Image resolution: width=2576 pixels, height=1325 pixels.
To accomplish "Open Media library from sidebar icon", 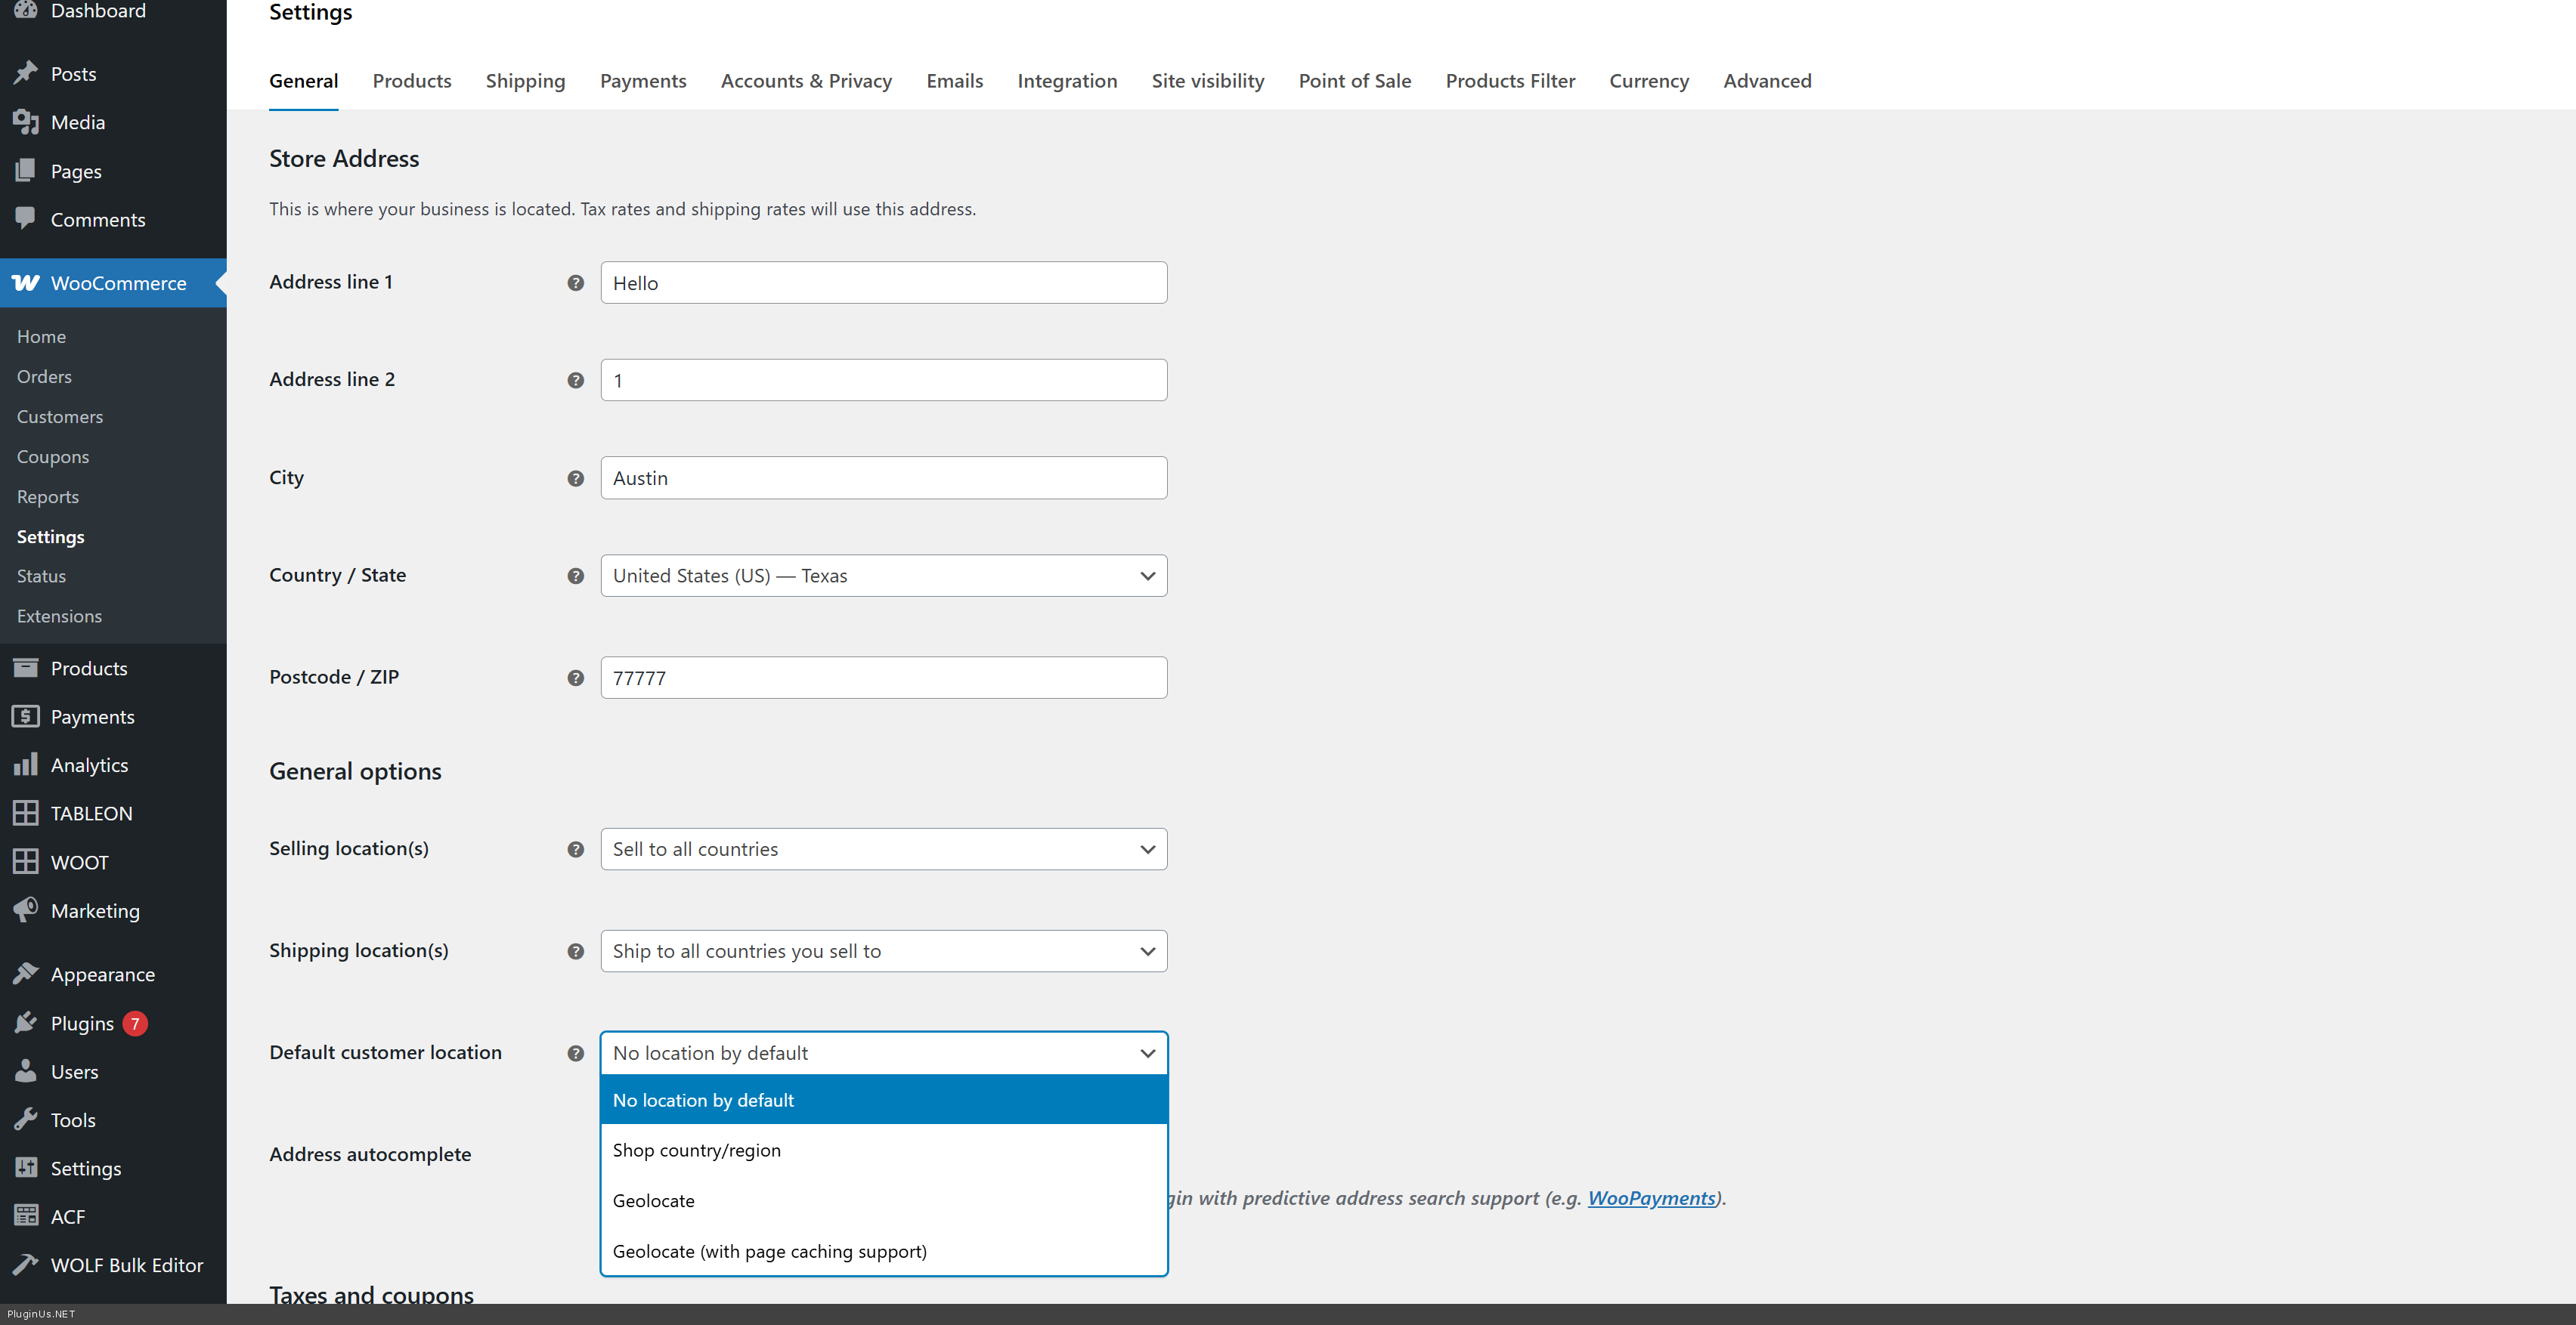I will pos(26,122).
